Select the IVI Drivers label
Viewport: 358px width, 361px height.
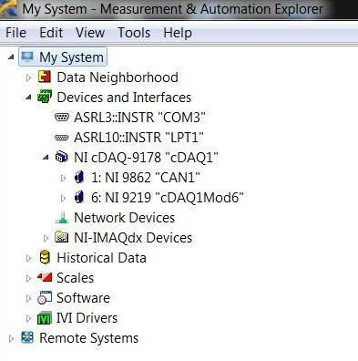(87, 318)
